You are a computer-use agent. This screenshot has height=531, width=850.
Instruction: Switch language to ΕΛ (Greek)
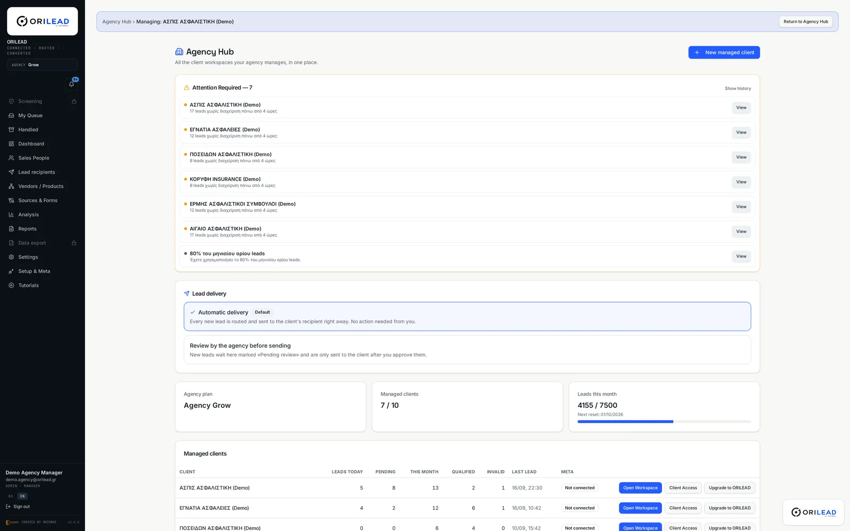click(11, 496)
